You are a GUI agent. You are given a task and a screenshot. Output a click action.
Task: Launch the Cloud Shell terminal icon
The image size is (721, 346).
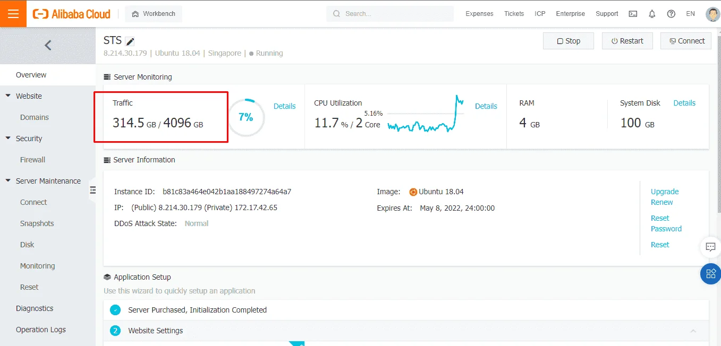pyautogui.click(x=633, y=14)
